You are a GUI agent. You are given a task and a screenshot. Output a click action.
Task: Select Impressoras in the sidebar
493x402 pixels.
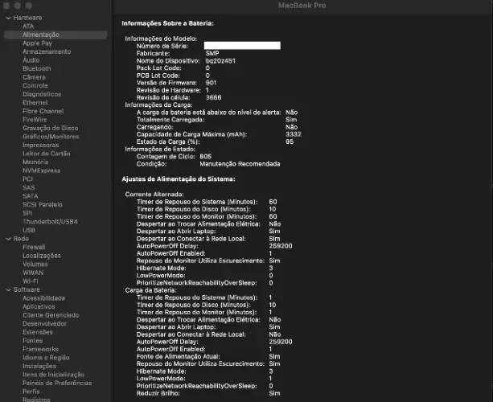pyautogui.click(x=40, y=146)
